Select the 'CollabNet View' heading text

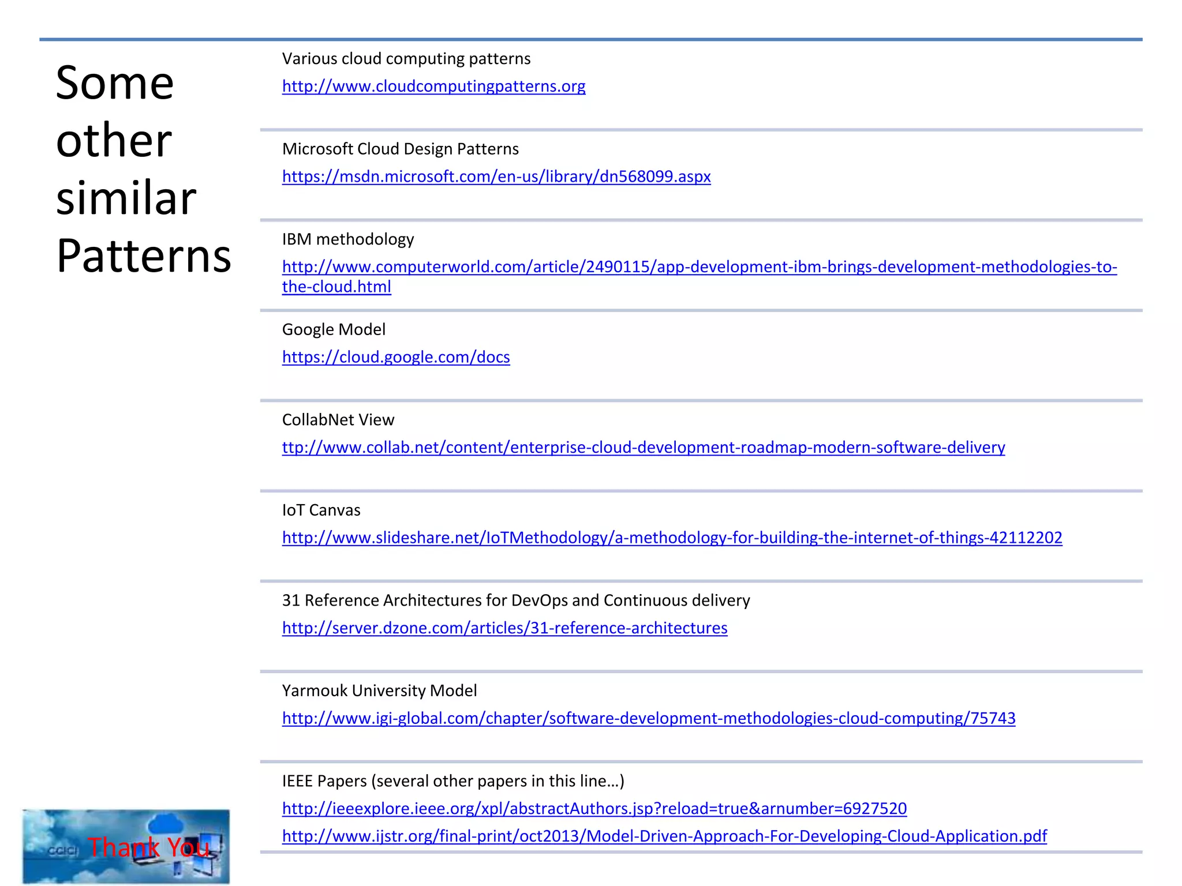[x=338, y=420]
